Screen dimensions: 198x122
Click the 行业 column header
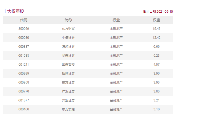[x=116, y=20]
